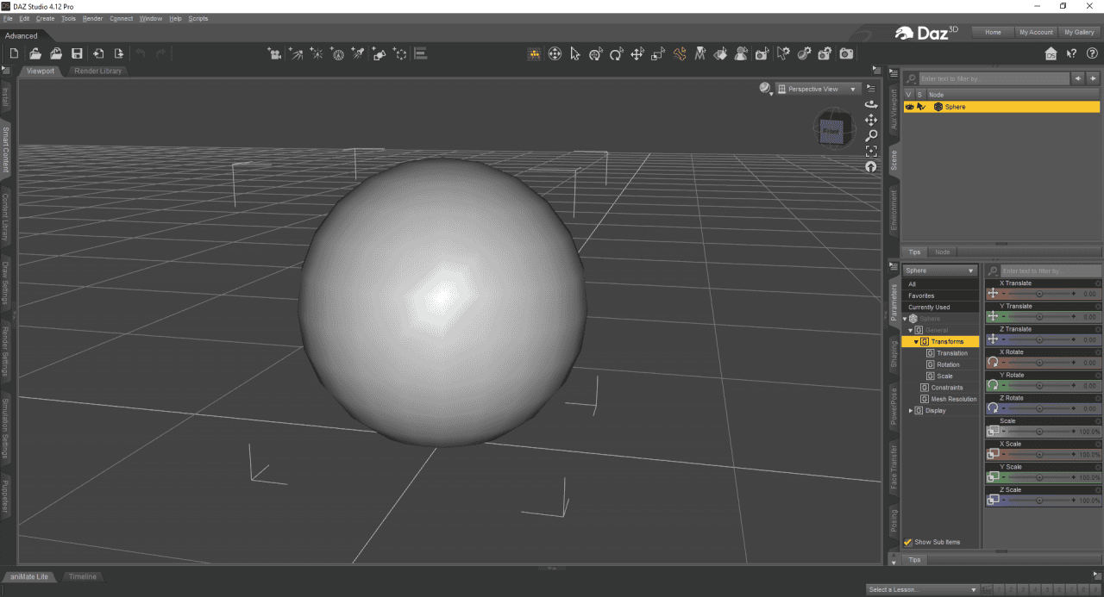Click the X Translate slider handle
Viewport: 1104px width, 597px height.
click(x=1041, y=293)
